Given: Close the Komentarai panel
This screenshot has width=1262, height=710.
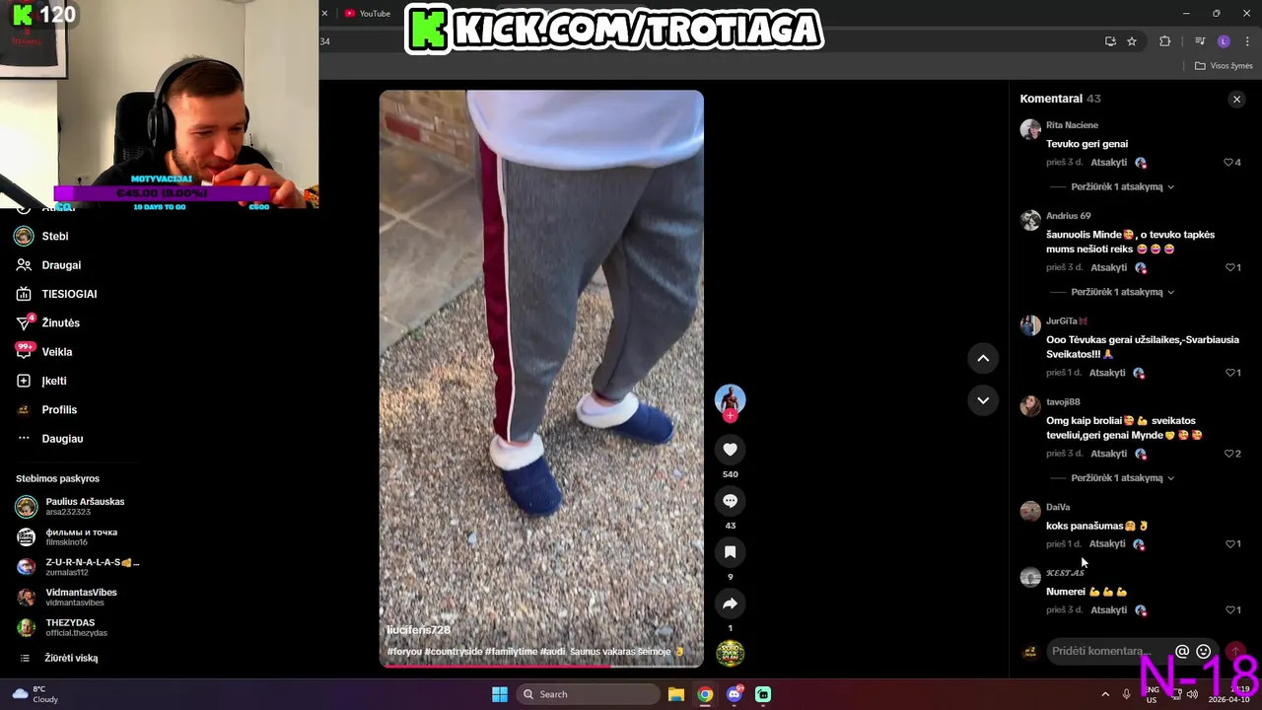Looking at the screenshot, I should pyautogui.click(x=1236, y=100).
